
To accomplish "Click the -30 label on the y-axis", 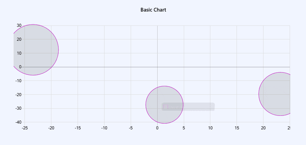I will 18,108.
